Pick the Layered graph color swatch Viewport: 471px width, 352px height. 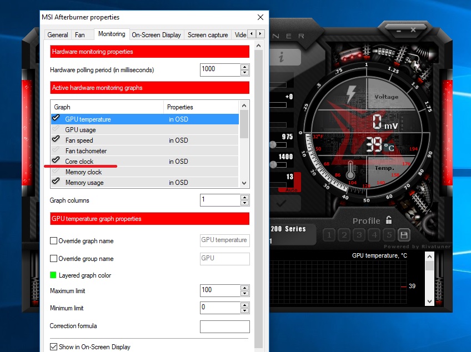[x=53, y=275]
